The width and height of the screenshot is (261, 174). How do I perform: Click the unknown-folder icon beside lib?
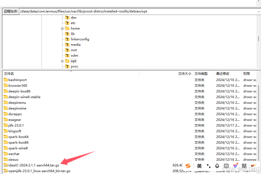(67, 34)
